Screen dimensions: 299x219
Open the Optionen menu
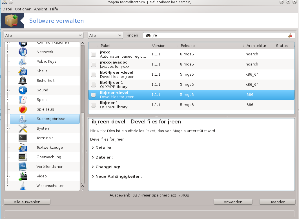pos(23,9)
